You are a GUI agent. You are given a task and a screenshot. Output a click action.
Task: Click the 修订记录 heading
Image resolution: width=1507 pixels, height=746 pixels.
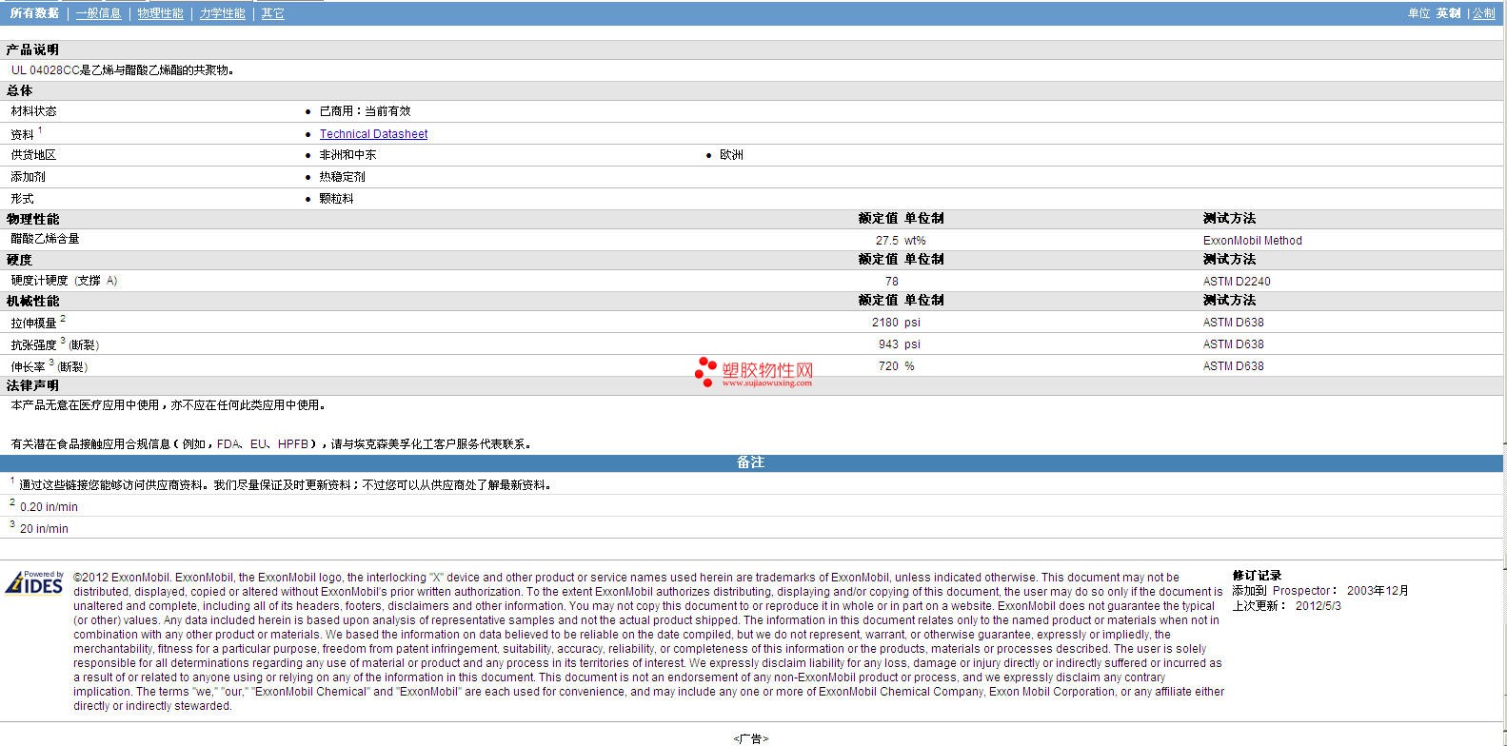pos(1257,576)
